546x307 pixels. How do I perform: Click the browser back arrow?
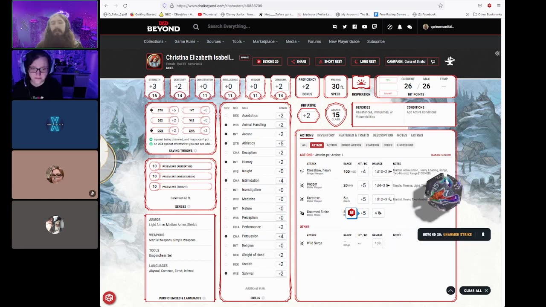(x=106, y=6)
